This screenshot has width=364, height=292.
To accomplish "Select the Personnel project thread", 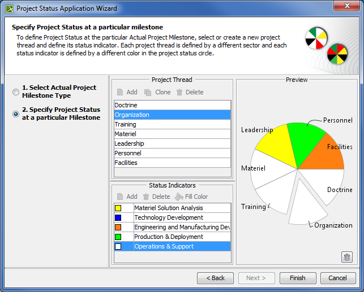I will coord(172,153).
